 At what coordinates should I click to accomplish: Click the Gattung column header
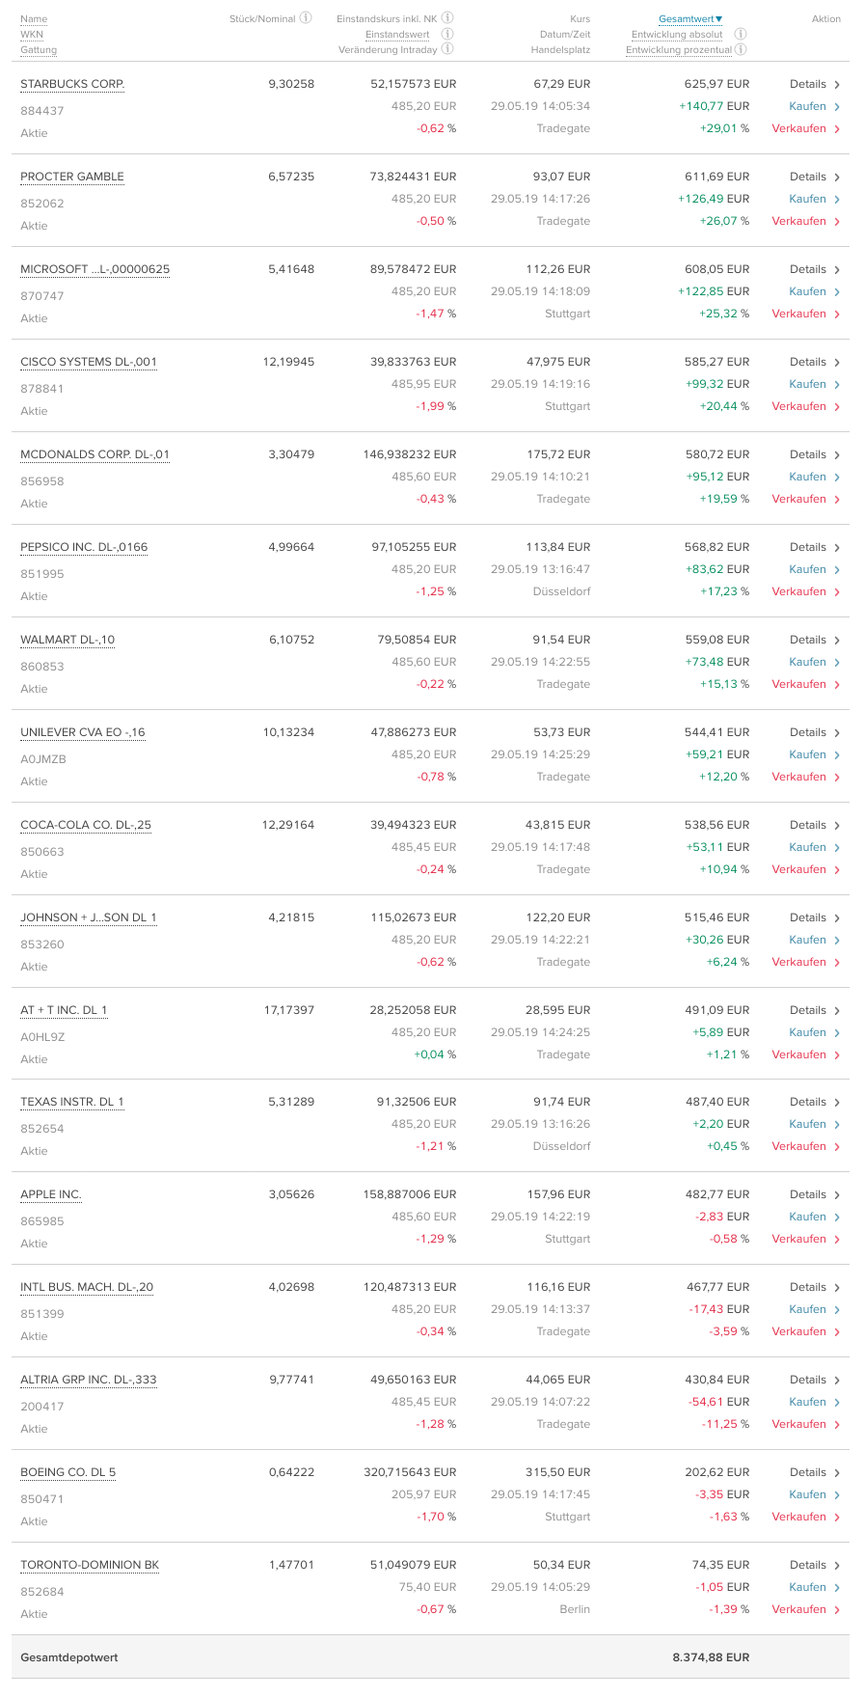[39, 50]
